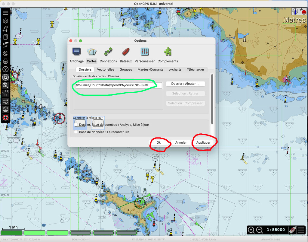Click the 1:88000 chart scale value

pos(276,230)
